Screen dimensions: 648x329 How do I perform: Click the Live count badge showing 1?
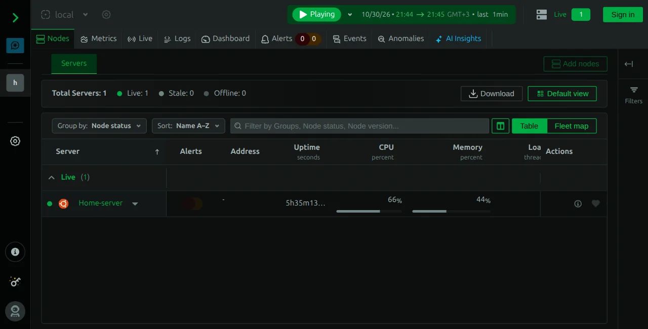pos(581,15)
